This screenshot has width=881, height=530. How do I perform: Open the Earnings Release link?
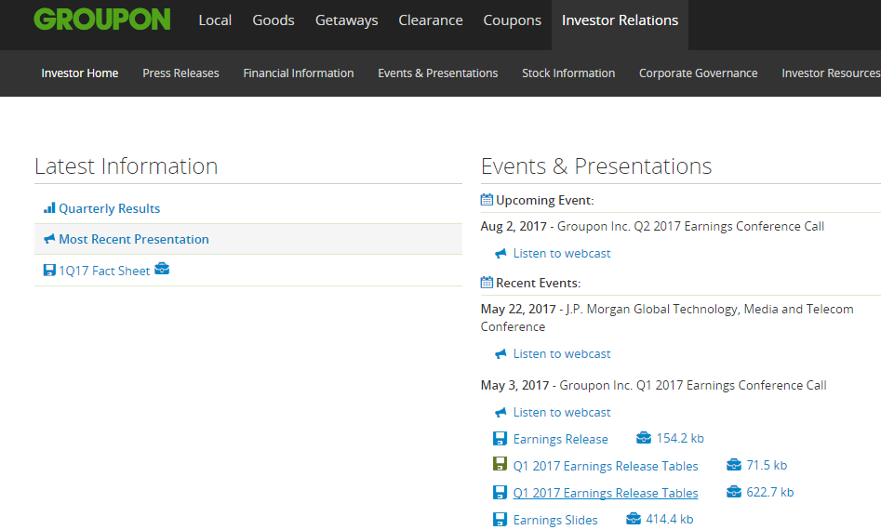click(x=560, y=439)
